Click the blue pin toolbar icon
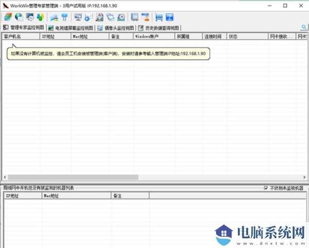Viewport: 309px width, 248px height. click(x=64, y=17)
